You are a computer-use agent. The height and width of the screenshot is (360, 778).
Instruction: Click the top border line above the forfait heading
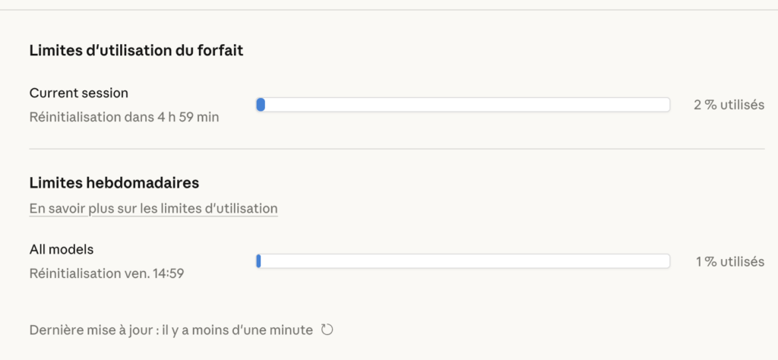coord(389,10)
